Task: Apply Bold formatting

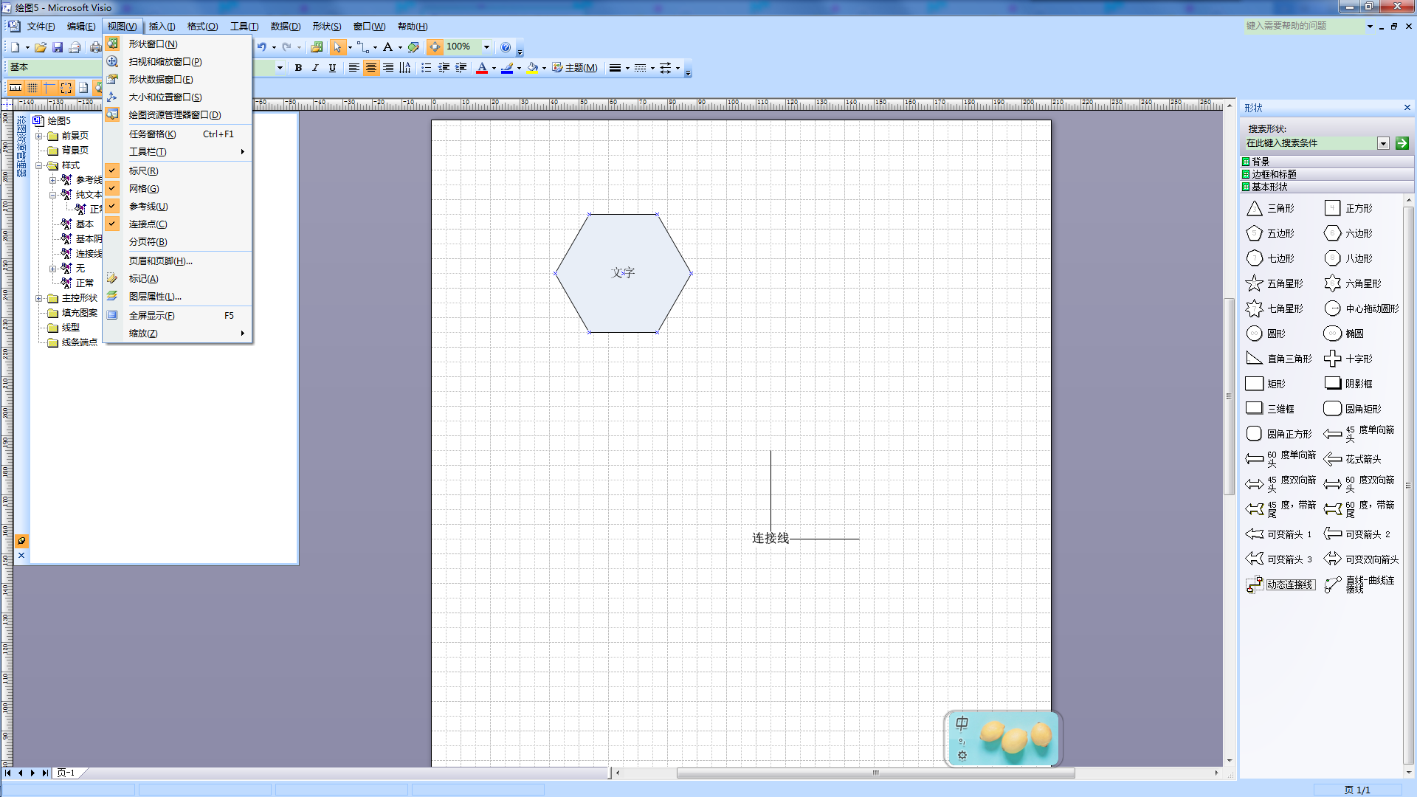Action: (x=298, y=68)
